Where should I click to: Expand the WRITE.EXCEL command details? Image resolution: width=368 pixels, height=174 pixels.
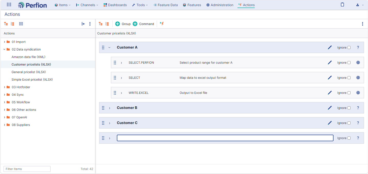click(121, 93)
